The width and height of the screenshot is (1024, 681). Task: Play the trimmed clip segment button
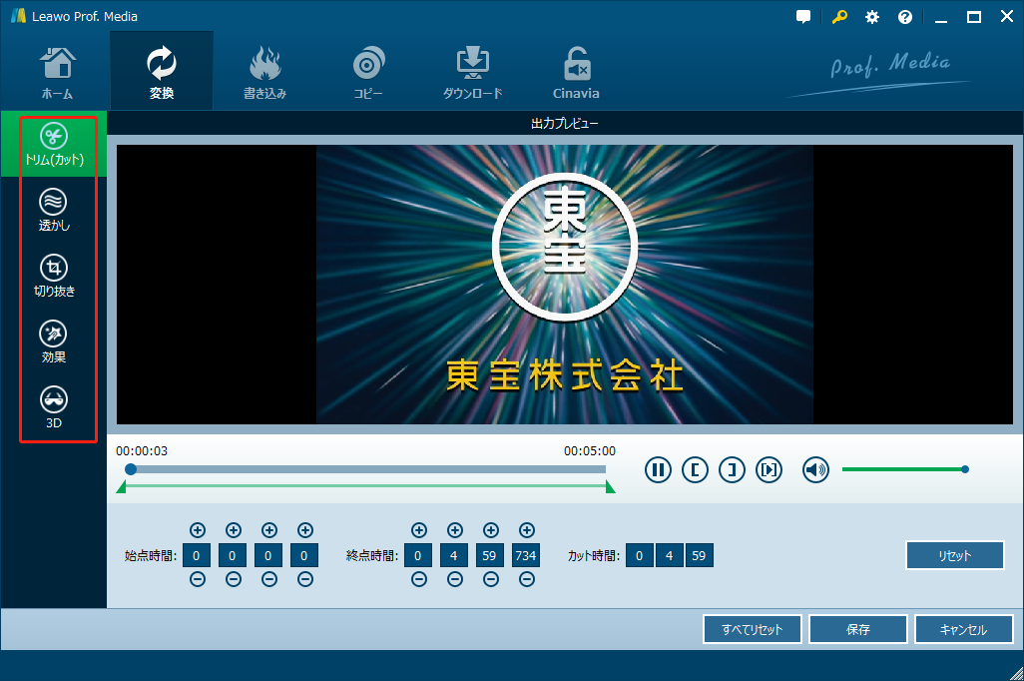[x=769, y=470]
